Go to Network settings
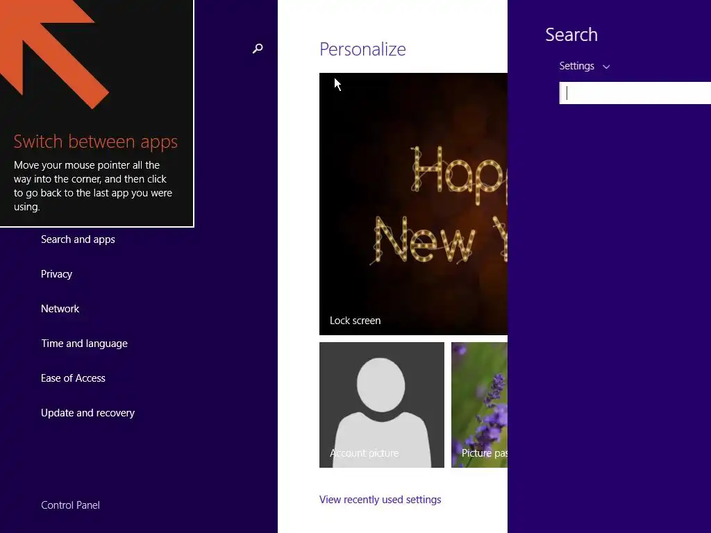Image resolution: width=711 pixels, height=533 pixels. 60,309
